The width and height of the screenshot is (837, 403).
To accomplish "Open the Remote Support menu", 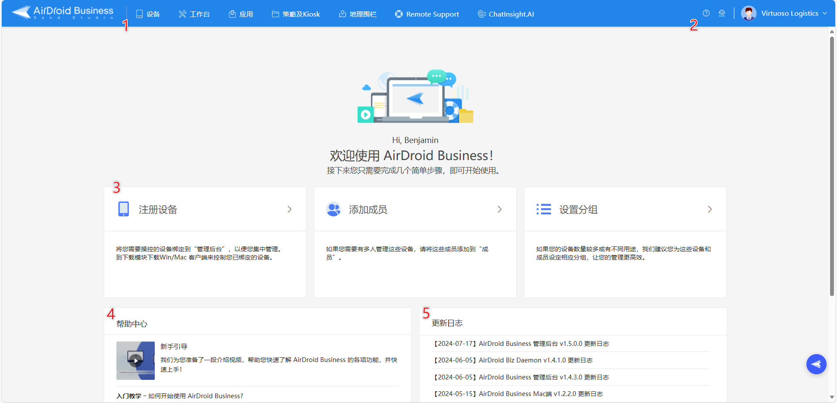I will coord(427,14).
